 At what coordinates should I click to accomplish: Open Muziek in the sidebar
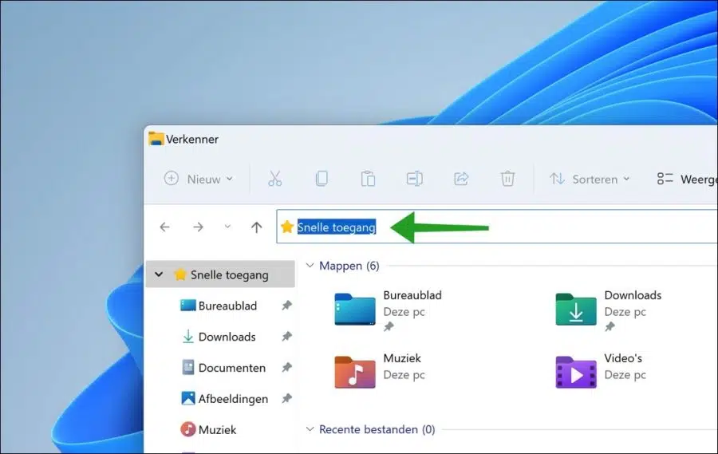pyautogui.click(x=208, y=430)
